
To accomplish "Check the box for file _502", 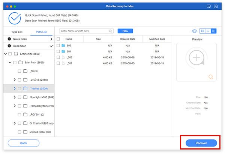I will pyautogui.click(x=58, y=57).
